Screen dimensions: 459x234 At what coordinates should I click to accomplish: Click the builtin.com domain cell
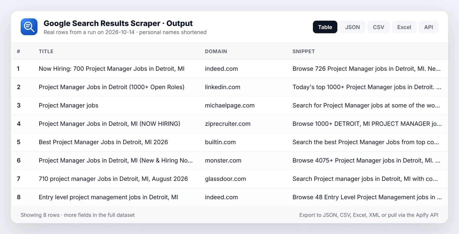[220, 142]
